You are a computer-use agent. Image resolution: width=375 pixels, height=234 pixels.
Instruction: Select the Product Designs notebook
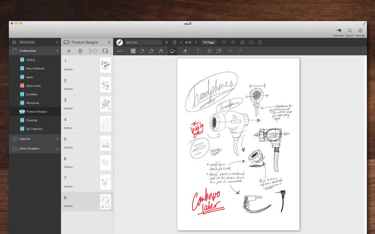(35, 111)
